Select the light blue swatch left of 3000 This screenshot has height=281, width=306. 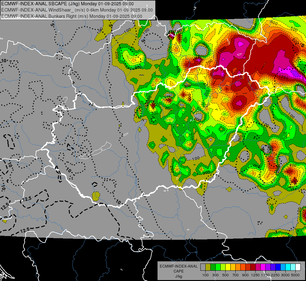283,267
